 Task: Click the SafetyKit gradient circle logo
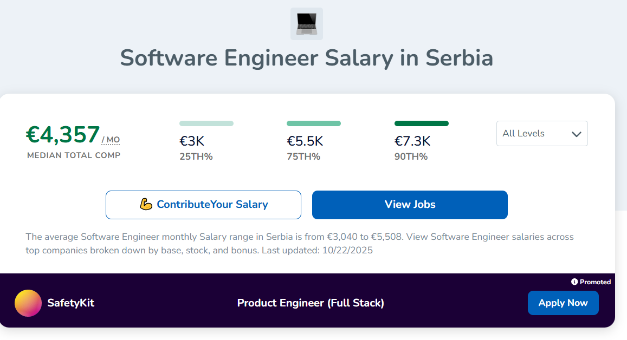coord(28,303)
